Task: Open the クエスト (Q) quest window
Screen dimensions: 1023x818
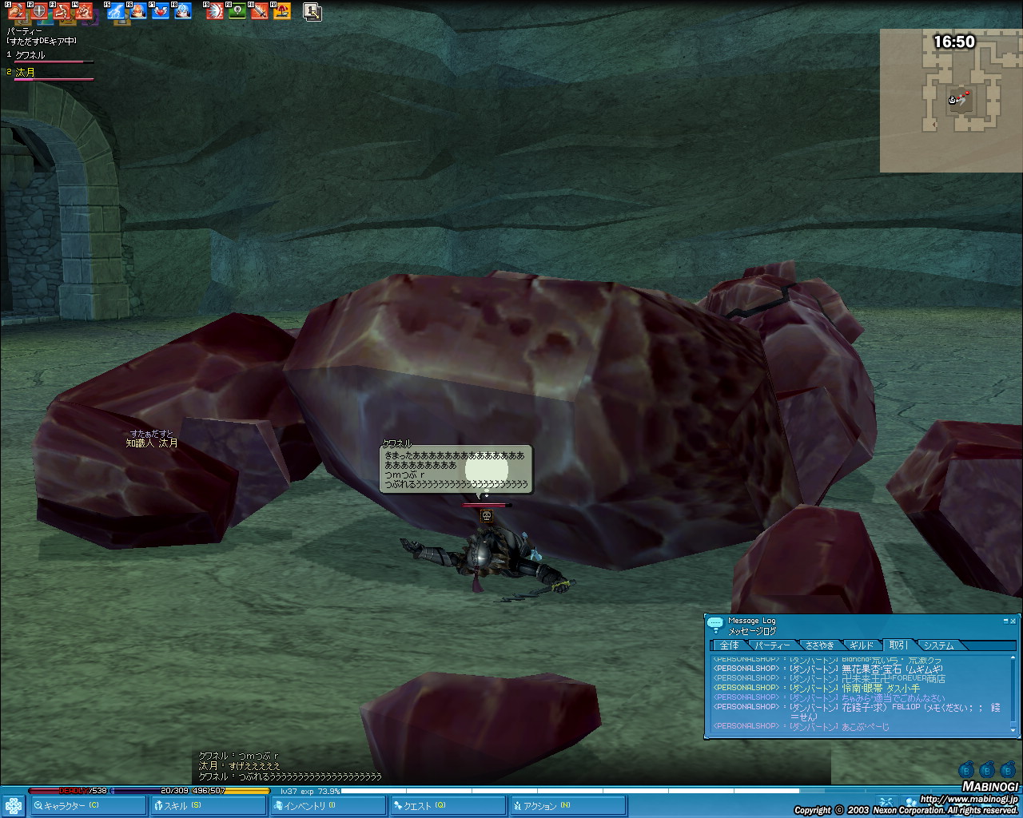Action: pyautogui.click(x=448, y=806)
